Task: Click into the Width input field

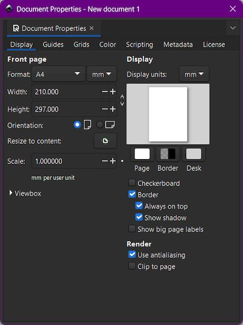Action: (67, 91)
